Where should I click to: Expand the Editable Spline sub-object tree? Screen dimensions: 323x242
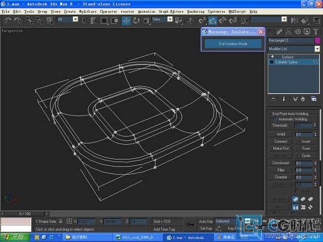pos(272,62)
